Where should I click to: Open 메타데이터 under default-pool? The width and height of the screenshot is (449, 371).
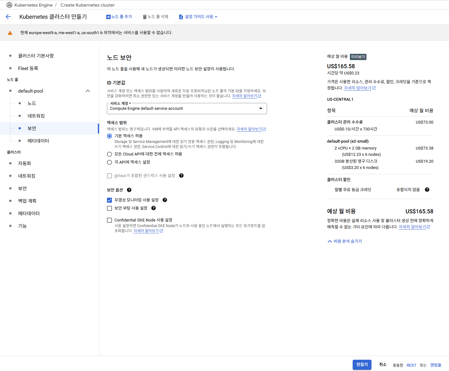tap(38, 141)
